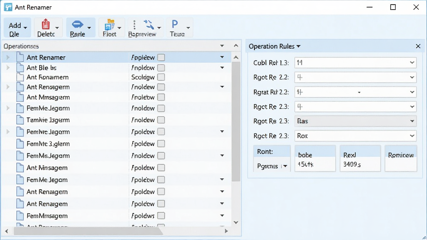
Task: Tick the checkbox in Femive 3sglem row
Action: (x=161, y=144)
